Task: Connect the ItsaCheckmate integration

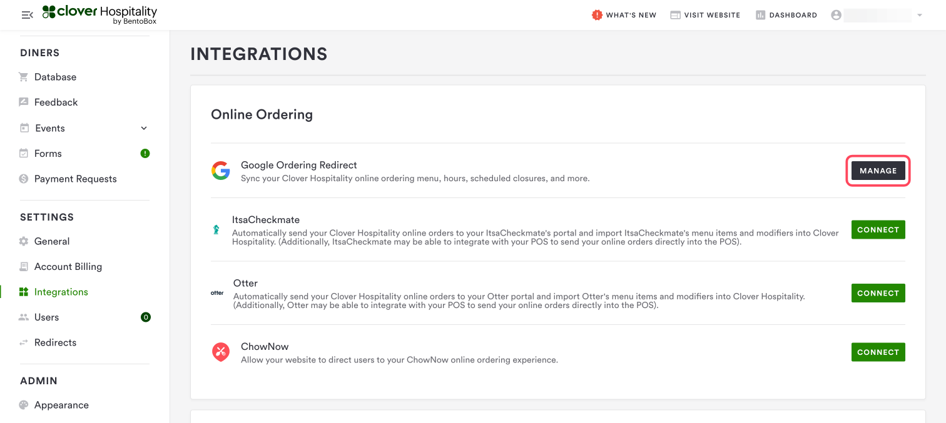Action: 878,230
